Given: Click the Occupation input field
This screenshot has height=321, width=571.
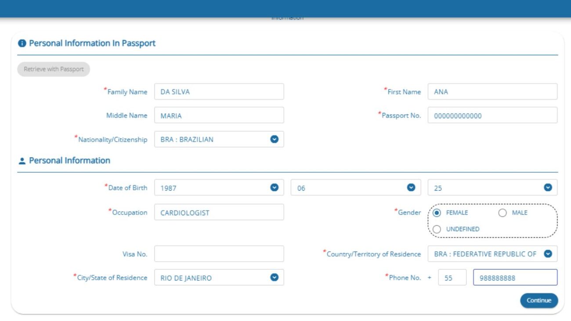Looking at the screenshot, I should [219, 213].
